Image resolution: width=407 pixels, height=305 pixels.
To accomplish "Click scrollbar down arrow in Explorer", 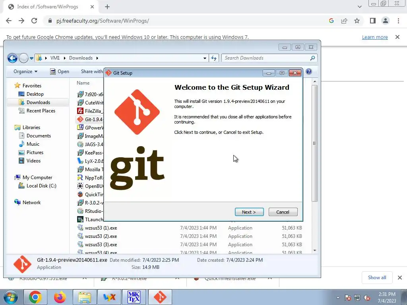I will [315, 250].
